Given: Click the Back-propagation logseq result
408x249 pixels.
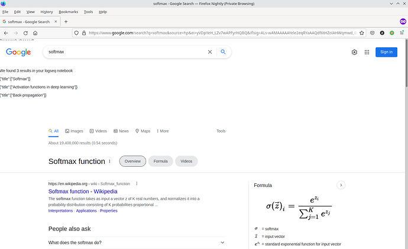Looking at the screenshot, I should coord(23,95).
